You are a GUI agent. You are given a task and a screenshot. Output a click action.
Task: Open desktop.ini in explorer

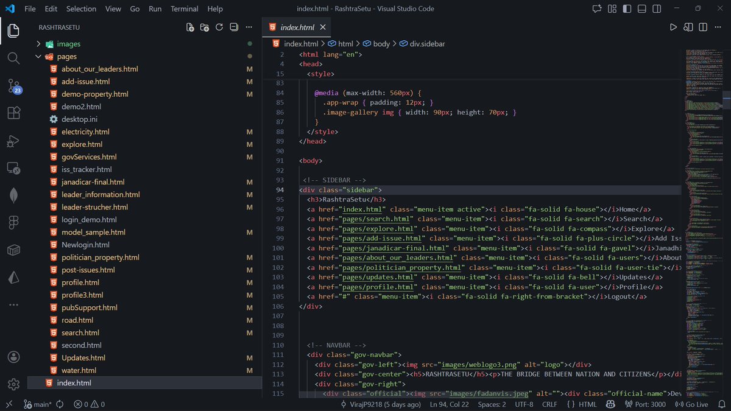[x=144, y=119]
